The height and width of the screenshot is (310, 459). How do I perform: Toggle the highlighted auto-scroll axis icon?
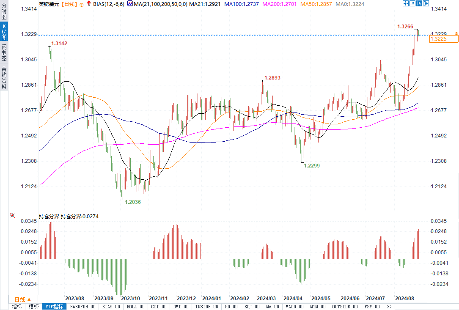click(x=419, y=3)
